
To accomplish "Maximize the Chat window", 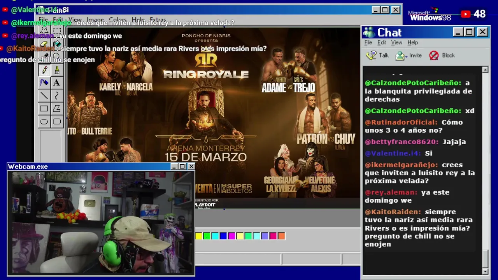I will [x=469, y=32].
